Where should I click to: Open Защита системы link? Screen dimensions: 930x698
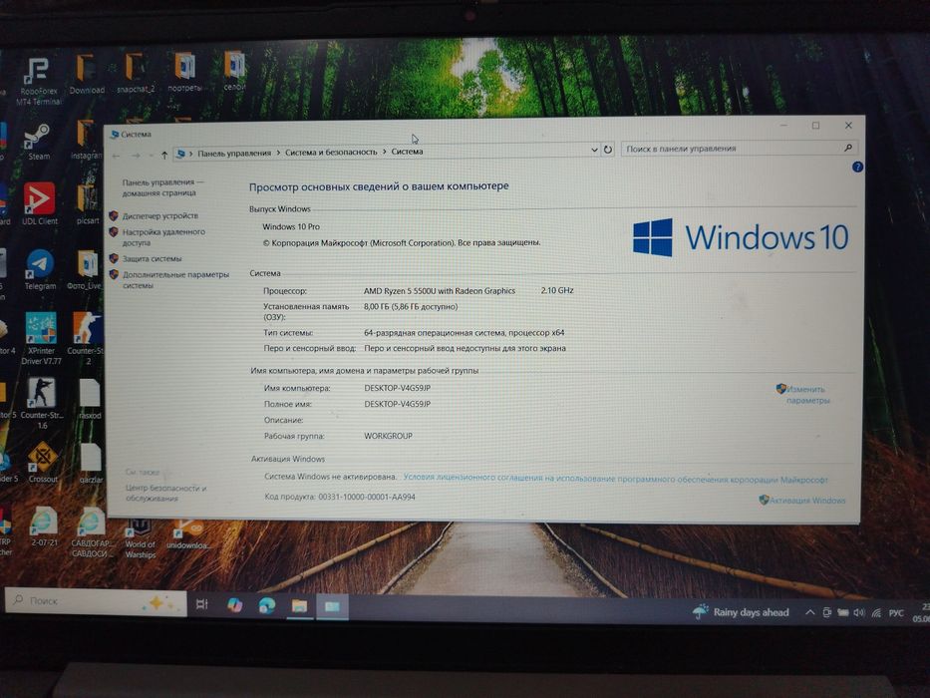(152, 259)
